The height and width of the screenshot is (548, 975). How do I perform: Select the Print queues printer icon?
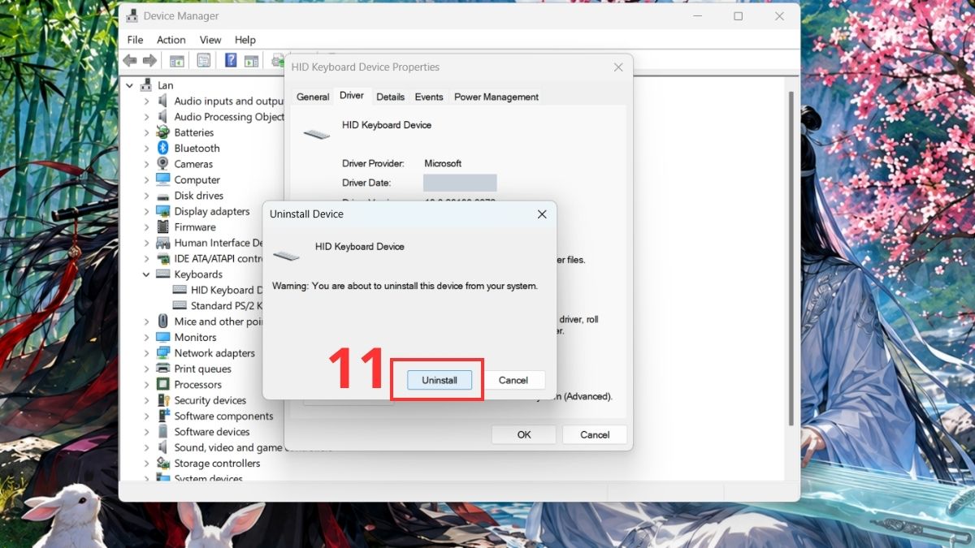(162, 369)
